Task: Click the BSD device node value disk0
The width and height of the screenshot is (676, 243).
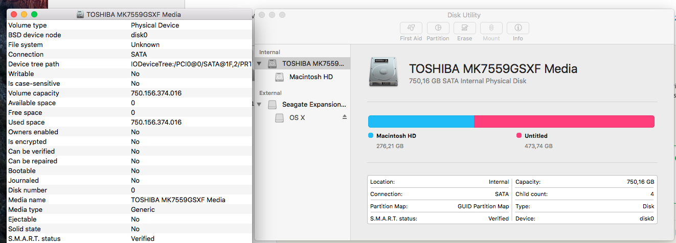Action: click(139, 35)
